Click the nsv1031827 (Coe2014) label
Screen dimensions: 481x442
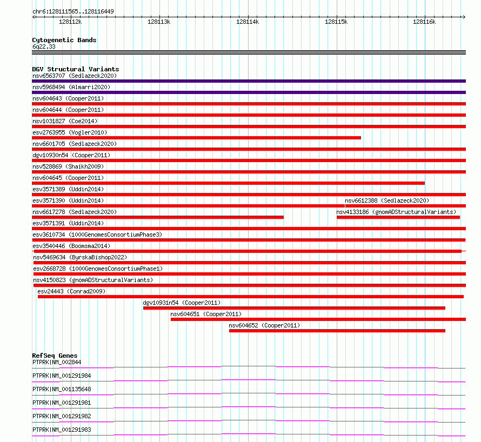tap(65, 121)
